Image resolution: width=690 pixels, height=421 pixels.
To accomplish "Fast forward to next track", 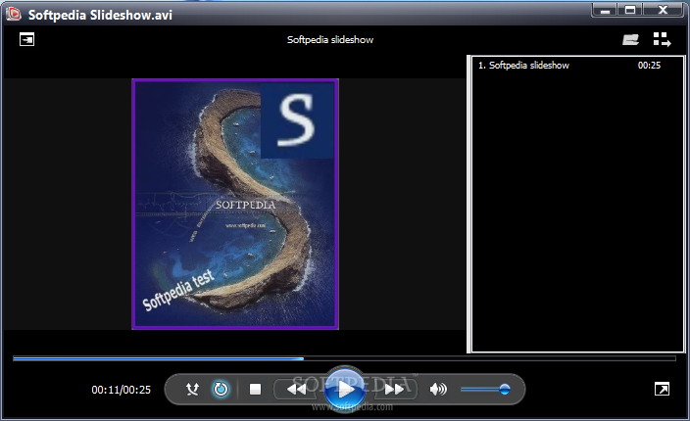I will (394, 389).
